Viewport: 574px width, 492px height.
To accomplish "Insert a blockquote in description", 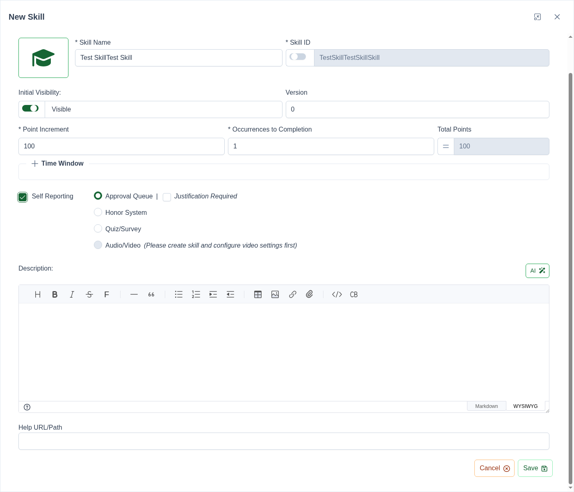I will (x=151, y=294).
